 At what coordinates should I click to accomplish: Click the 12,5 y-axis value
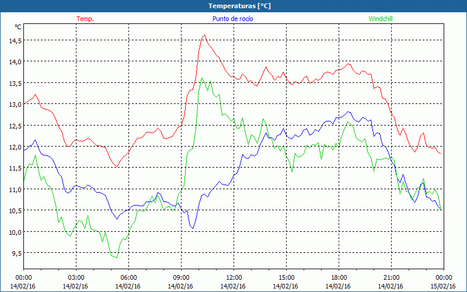(15, 126)
